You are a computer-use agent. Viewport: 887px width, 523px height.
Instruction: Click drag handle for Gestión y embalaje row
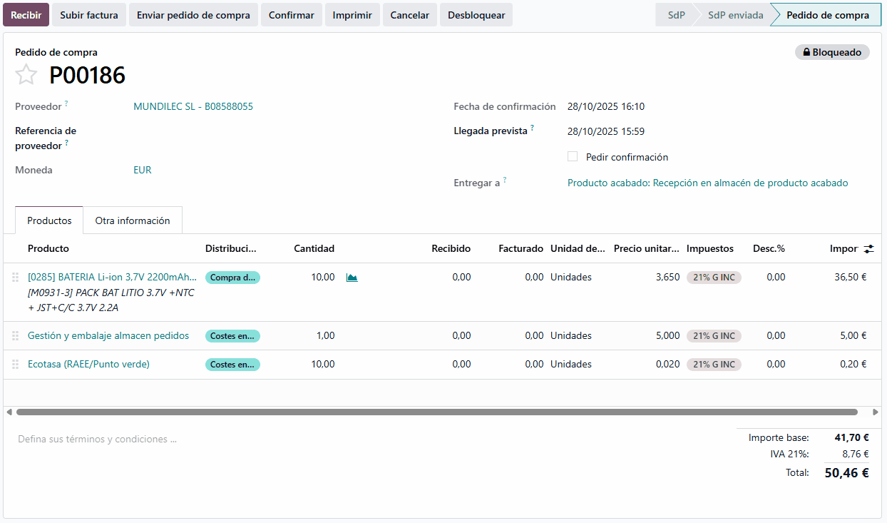tap(15, 336)
